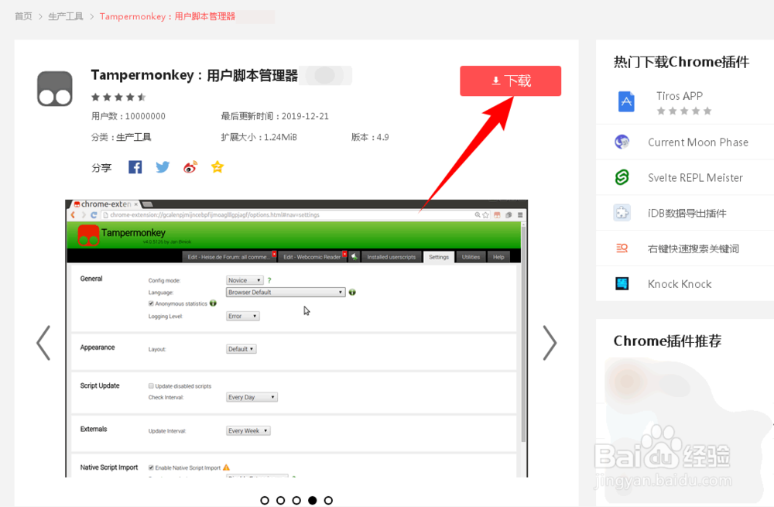Click the green Svelte REPL Meister icon

[x=622, y=177]
